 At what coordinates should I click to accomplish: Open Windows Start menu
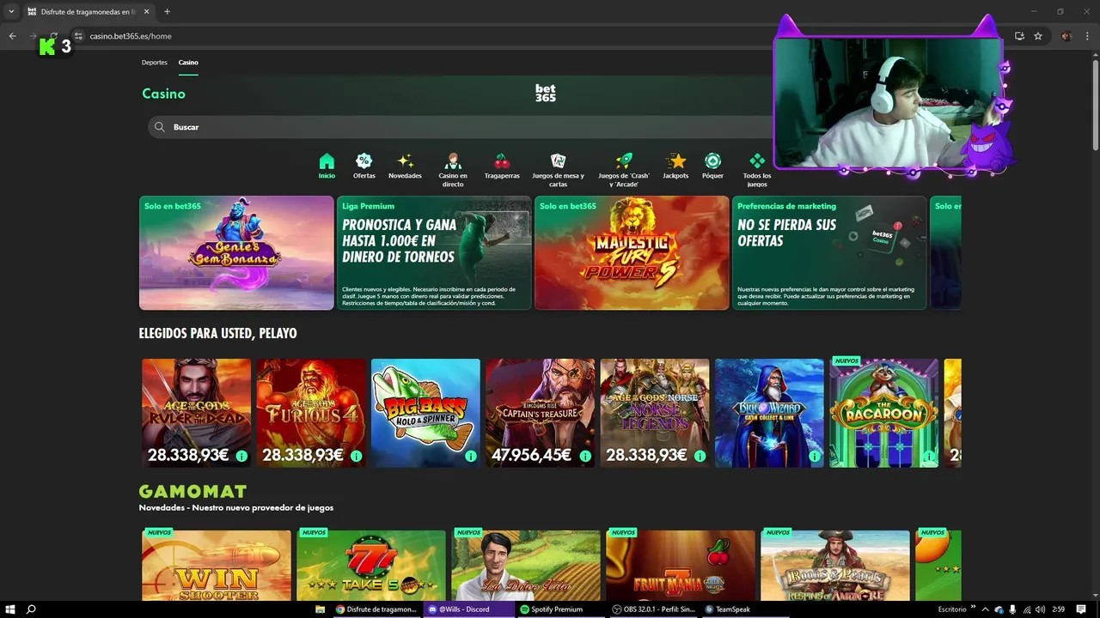pos(9,609)
